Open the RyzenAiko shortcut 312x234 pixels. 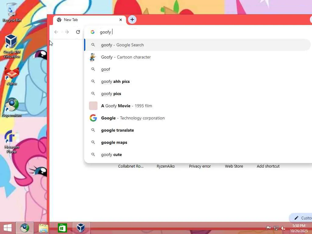click(165, 166)
